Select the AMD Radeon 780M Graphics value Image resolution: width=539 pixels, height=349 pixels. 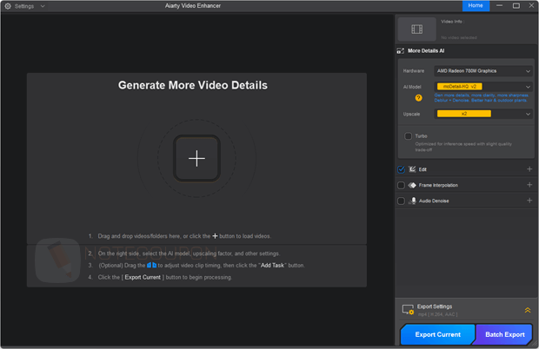pyautogui.click(x=467, y=71)
